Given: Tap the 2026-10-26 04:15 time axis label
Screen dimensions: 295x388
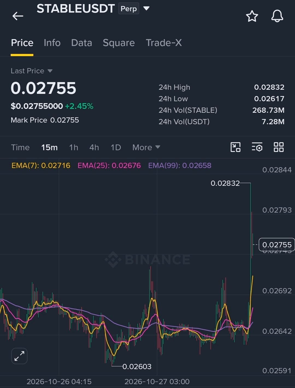Looking at the screenshot, I should coord(59,382).
